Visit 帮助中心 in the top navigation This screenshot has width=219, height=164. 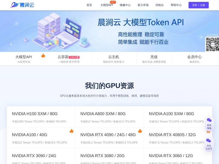click(176, 5)
